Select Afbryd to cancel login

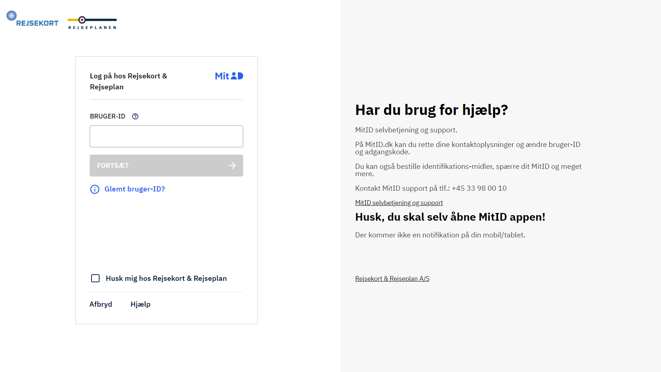point(101,304)
